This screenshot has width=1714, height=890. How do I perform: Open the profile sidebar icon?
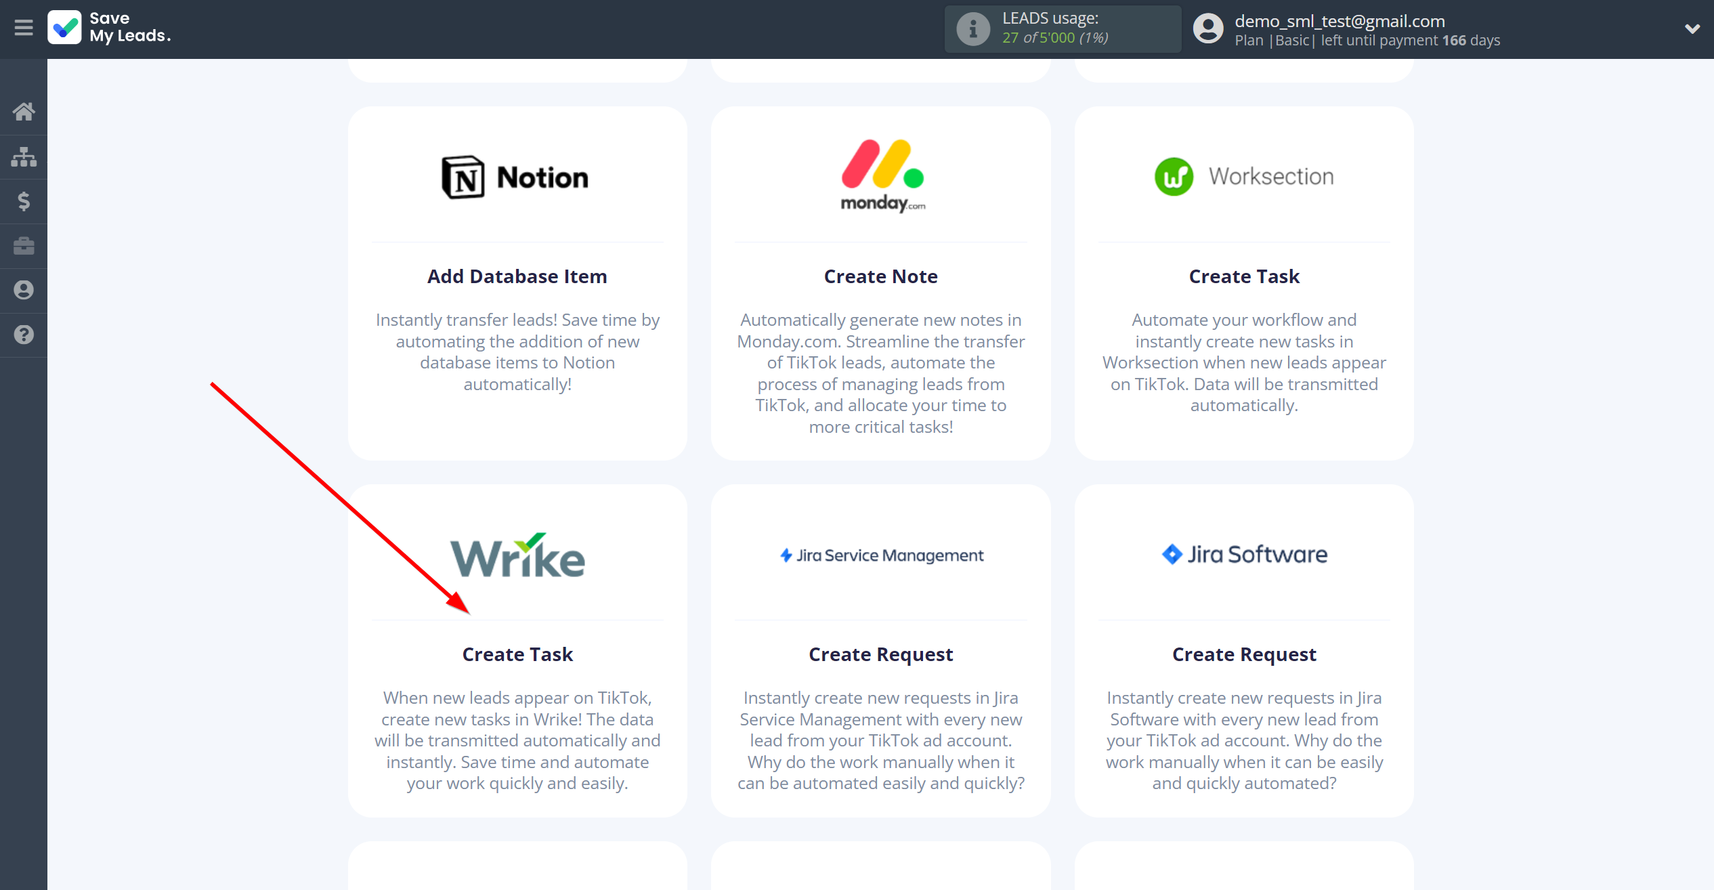coord(24,290)
